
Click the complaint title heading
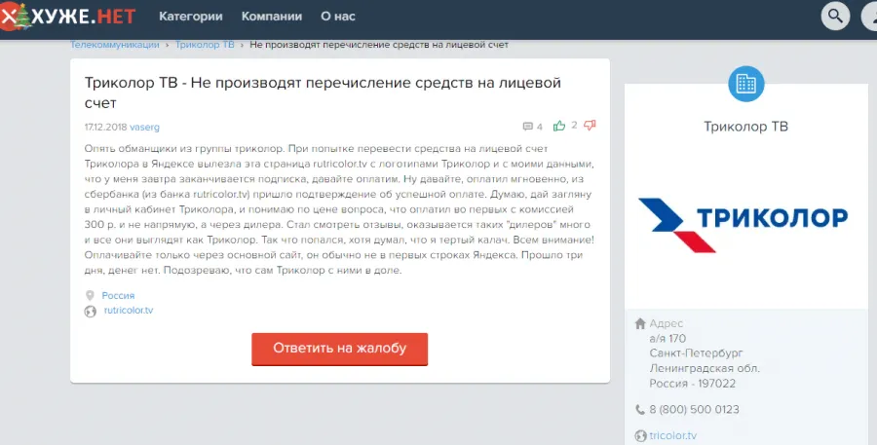(x=323, y=93)
